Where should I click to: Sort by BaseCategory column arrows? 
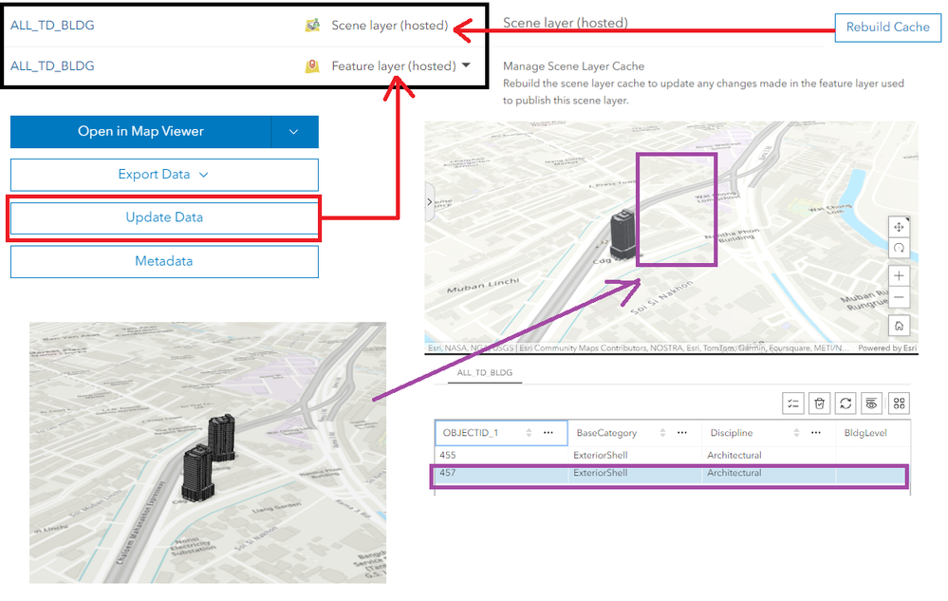(662, 433)
